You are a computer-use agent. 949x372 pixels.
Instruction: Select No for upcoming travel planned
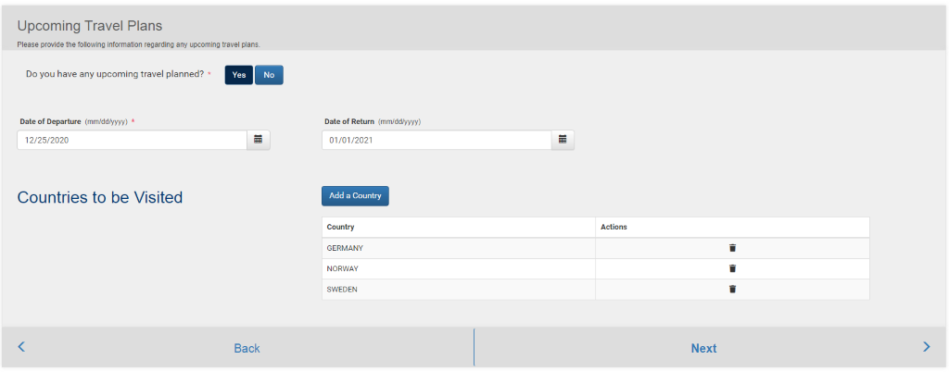269,75
